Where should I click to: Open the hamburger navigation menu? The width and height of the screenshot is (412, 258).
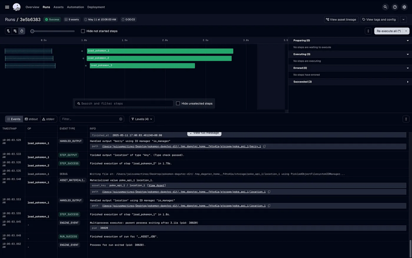(7, 7)
